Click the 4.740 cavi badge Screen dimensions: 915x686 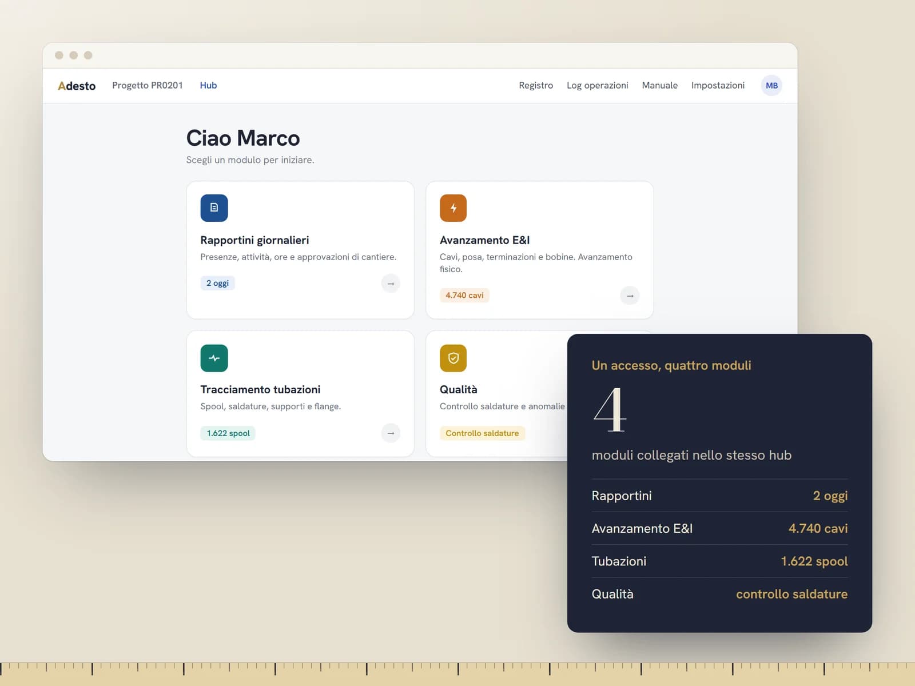(464, 296)
